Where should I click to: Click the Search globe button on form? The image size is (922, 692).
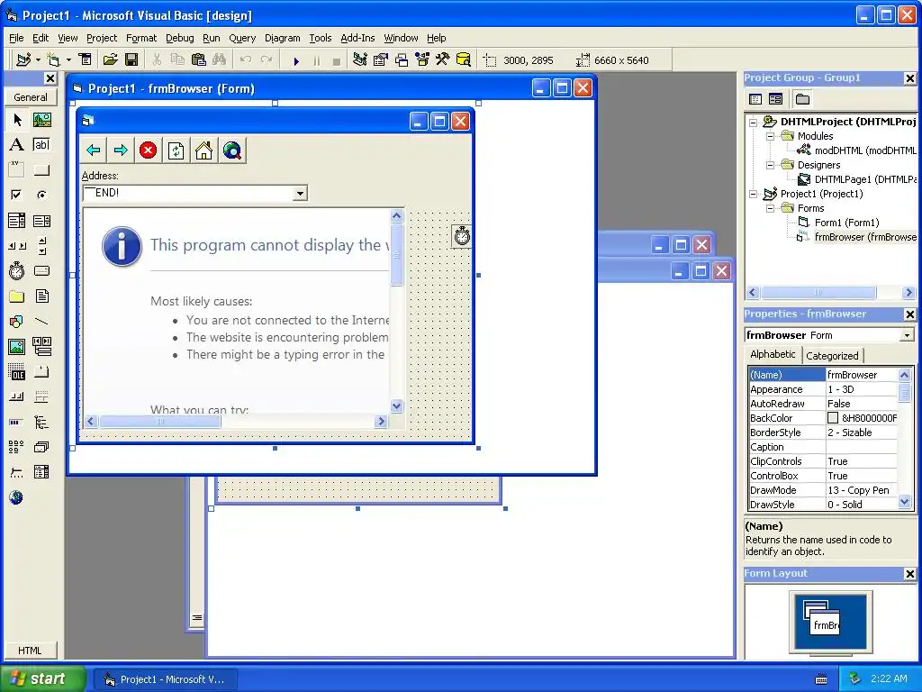point(232,150)
